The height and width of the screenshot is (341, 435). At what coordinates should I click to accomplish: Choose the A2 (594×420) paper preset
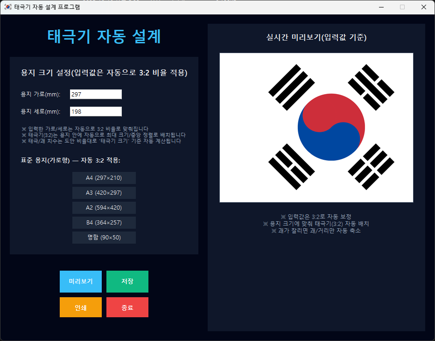point(104,208)
